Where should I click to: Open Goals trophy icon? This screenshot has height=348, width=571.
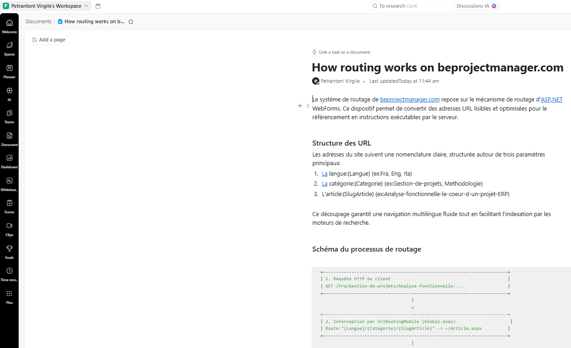pyautogui.click(x=9, y=248)
